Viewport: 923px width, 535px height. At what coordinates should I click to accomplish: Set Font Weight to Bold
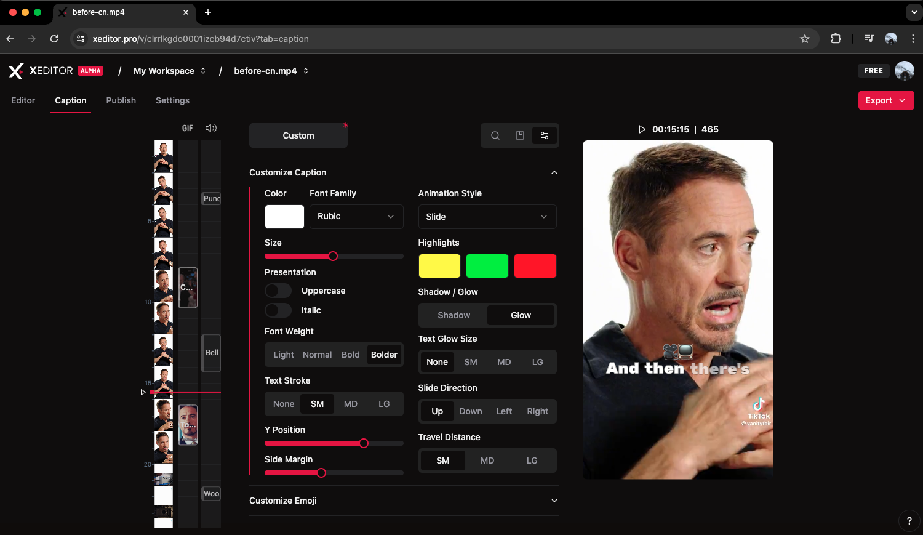click(351, 355)
